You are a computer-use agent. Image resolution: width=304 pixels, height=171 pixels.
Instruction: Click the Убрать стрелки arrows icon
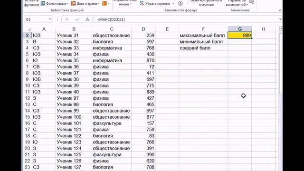pyautogui.click(x=142, y=3)
